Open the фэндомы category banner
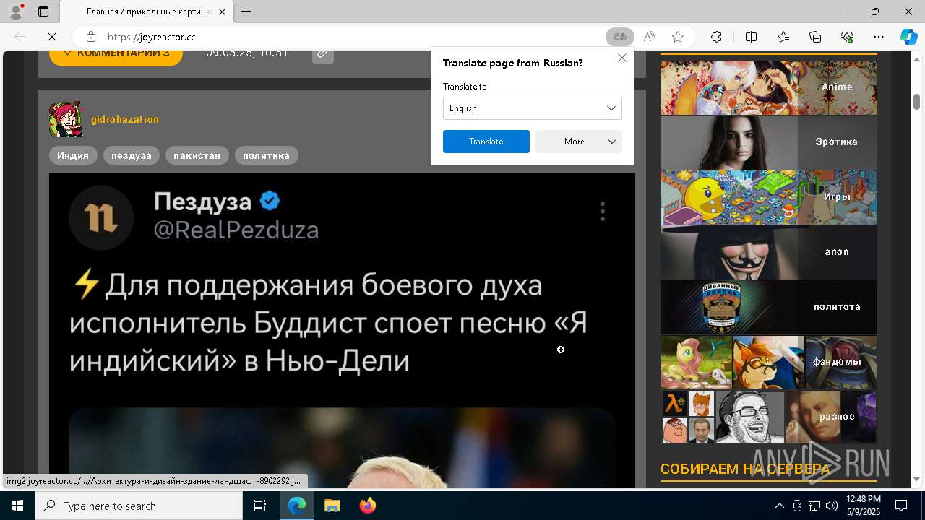925x520 pixels. click(768, 362)
